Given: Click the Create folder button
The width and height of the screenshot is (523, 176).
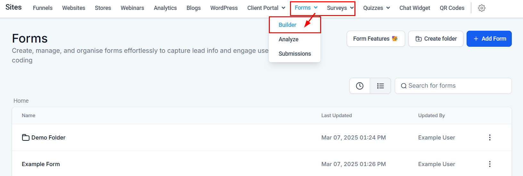Looking at the screenshot, I should (436, 39).
